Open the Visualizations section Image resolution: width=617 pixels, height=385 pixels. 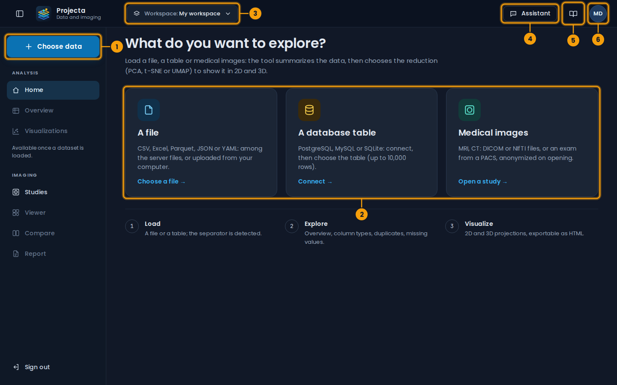(53, 131)
